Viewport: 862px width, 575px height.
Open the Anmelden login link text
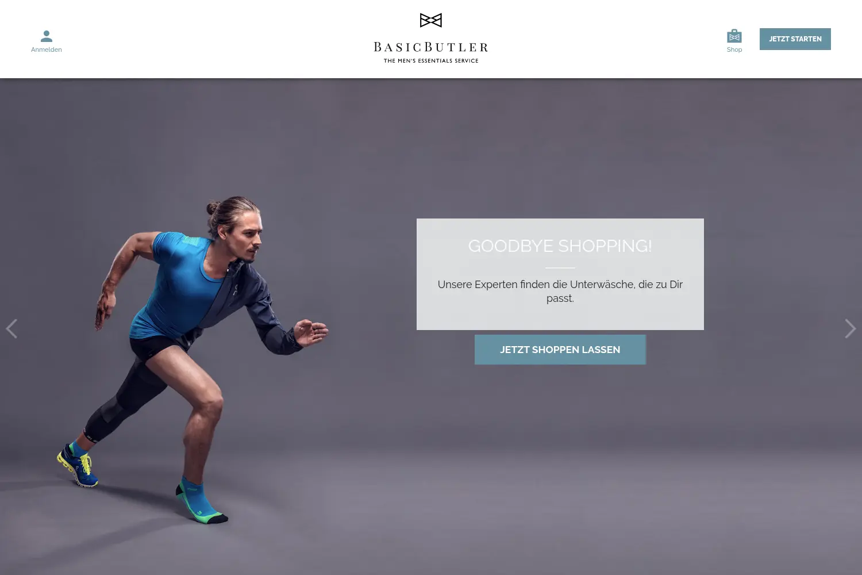[47, 49]
